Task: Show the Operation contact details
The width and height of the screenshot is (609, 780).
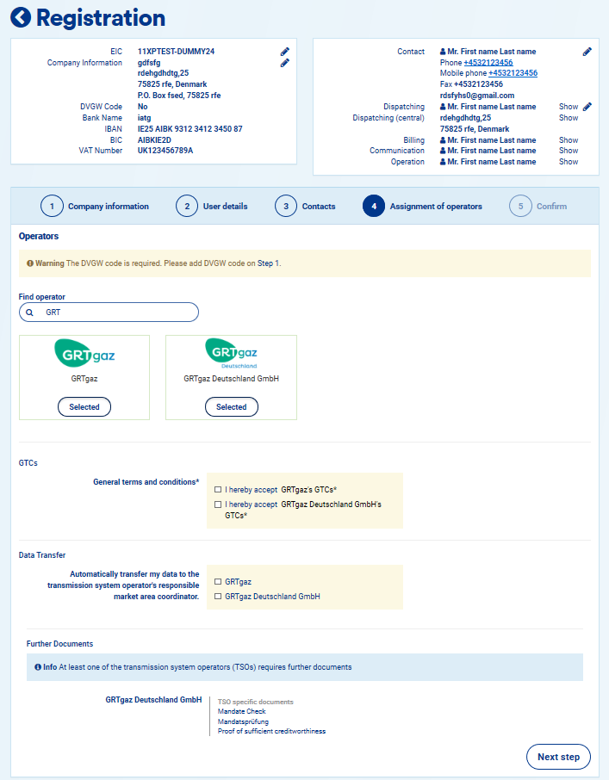Action: pyautogui.click(x=569, y=162)
